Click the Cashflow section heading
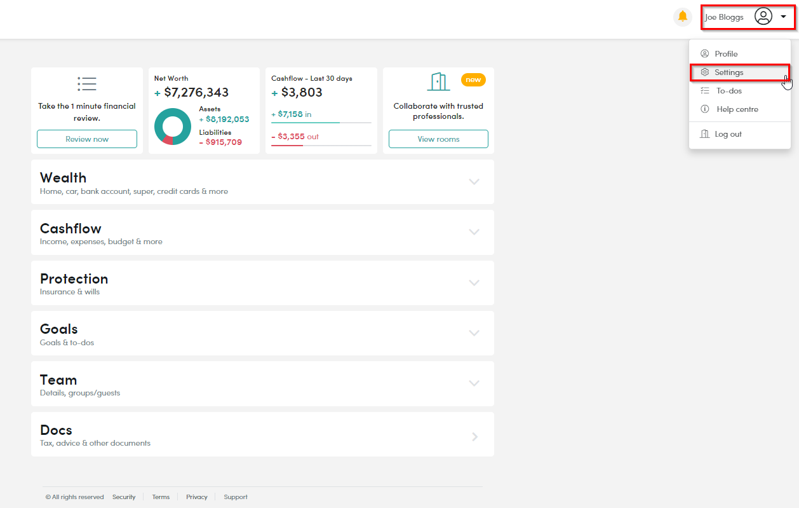799x508 pixels. tap(70, 228)
